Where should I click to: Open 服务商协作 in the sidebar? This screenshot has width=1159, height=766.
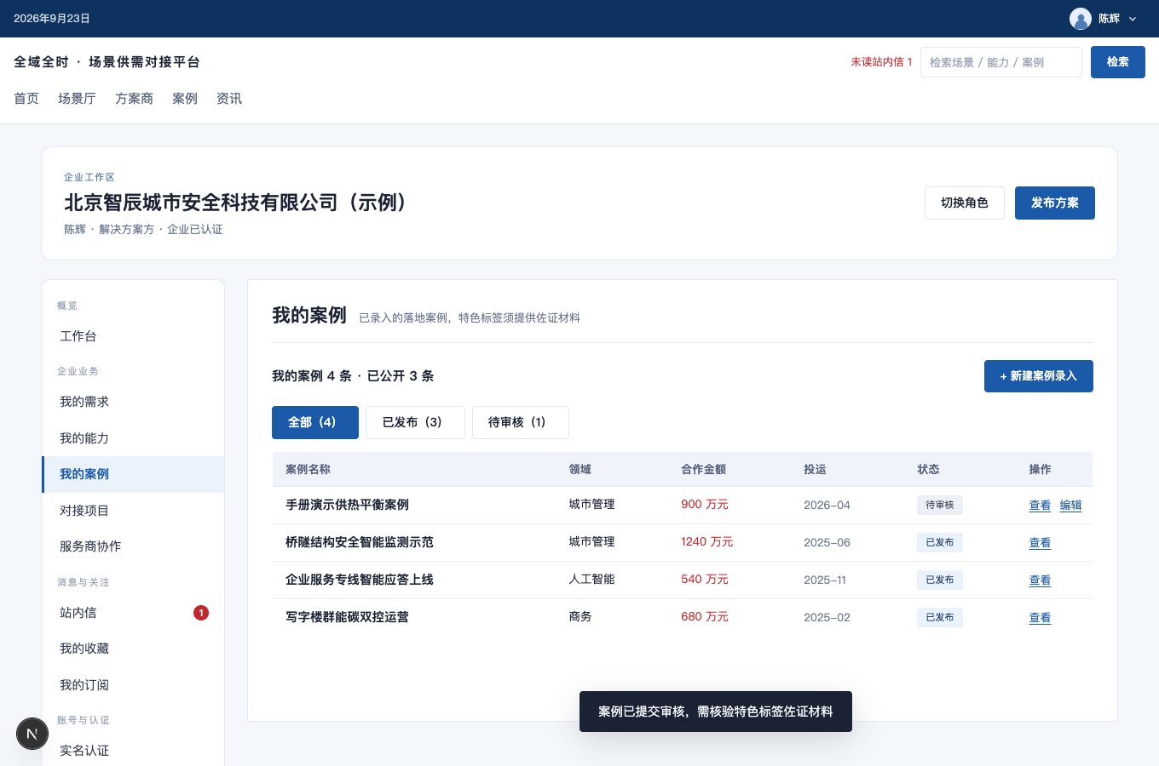pyautogui.click(x=133, y=546)
